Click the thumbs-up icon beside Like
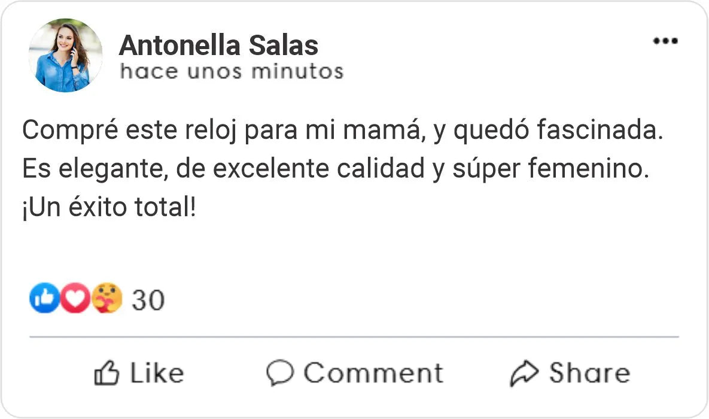 [106, 373]
